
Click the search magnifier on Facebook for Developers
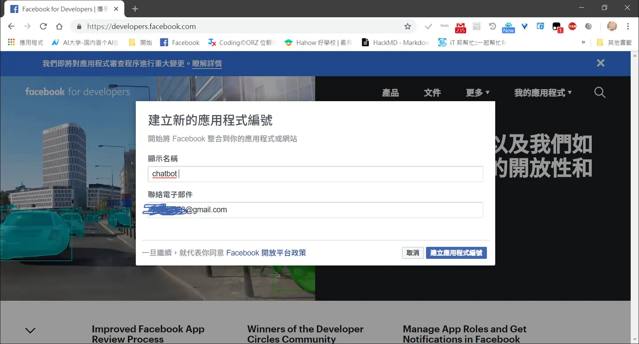(x=600, y=92)
